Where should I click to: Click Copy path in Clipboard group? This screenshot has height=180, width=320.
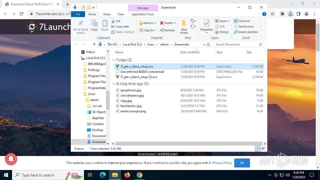pyautogui.click(x=120, y=26)
